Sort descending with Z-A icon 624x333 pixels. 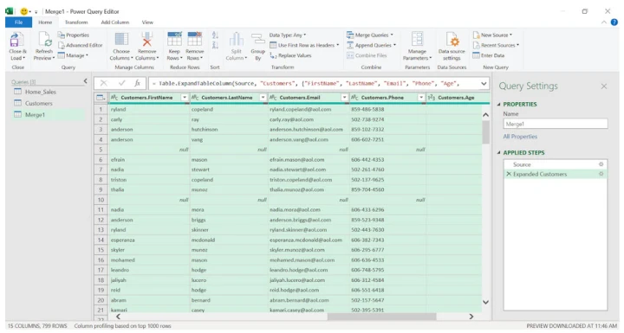(x=215, y=45)
